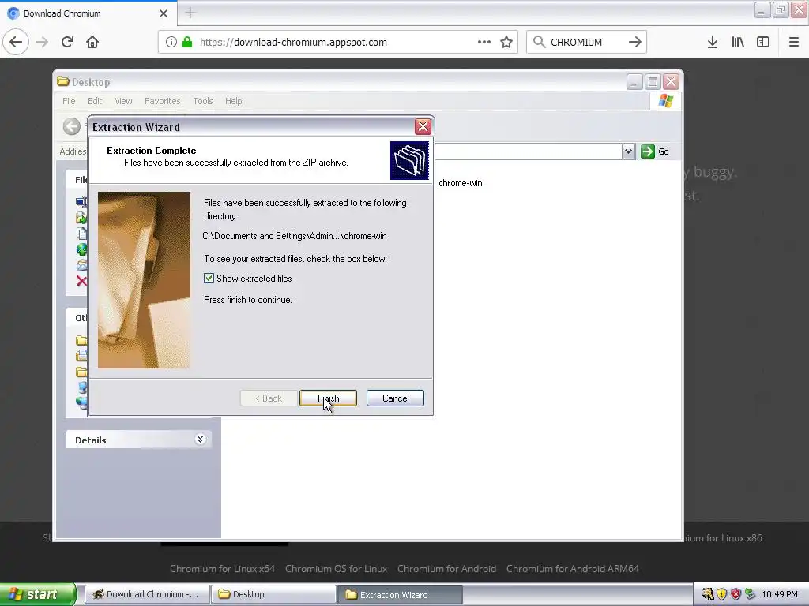The image size is (809, 606).
Task: Click the 10:49 PM taskbar clock
Action: pos(780,594)
